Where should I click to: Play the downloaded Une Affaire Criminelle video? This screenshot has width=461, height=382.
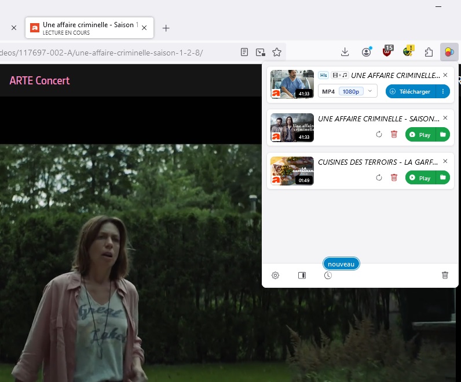[x=420, y=135]
